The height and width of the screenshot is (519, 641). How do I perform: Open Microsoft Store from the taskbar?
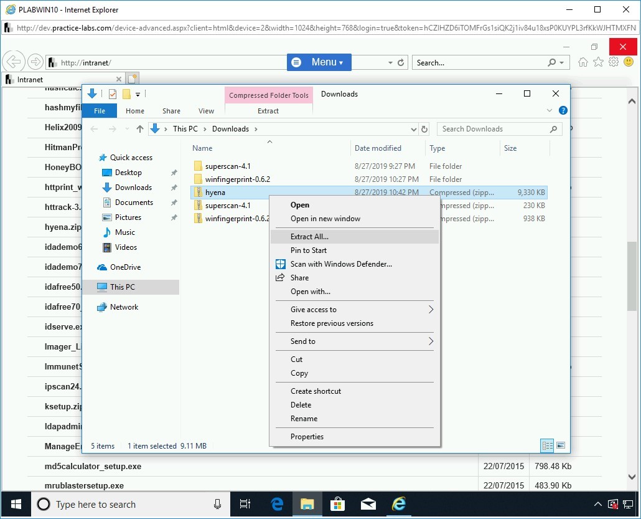tap(337, 503)
